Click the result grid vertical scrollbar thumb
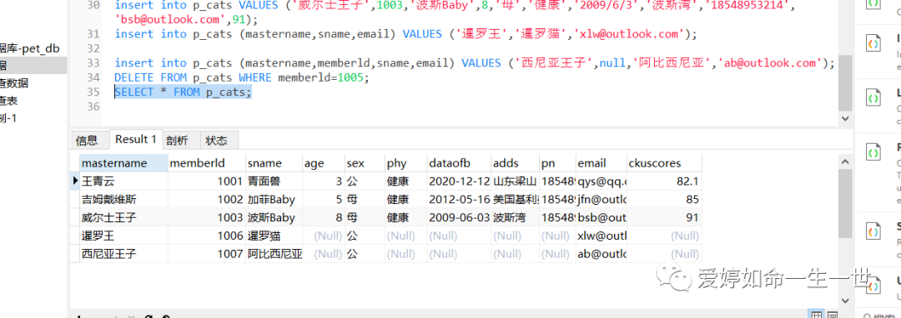Image resolution: width=901 pixels, height=318 pixels. point(844,203)
